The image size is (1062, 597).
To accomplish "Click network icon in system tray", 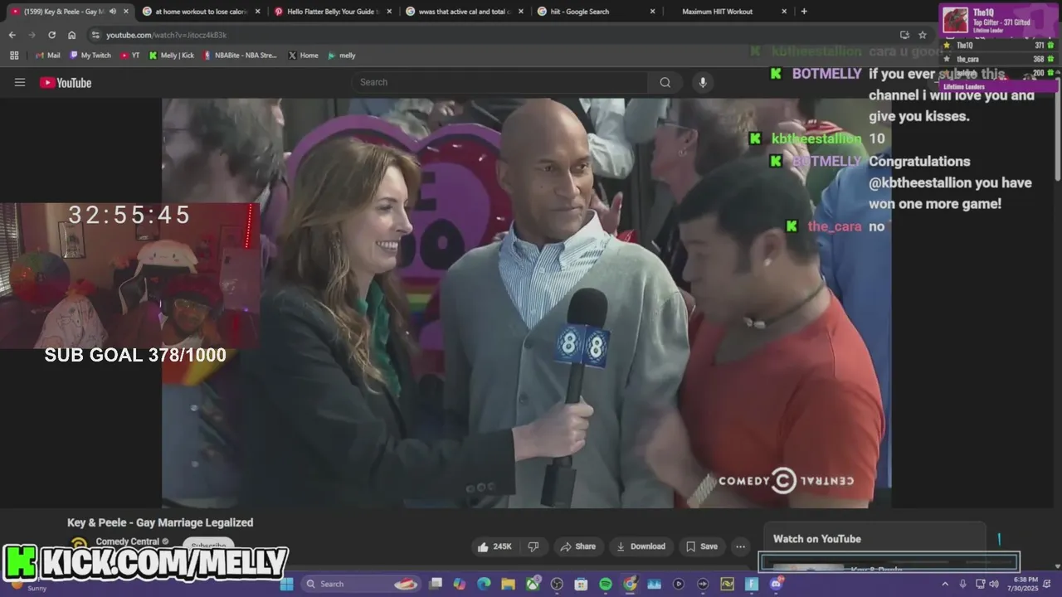I will tap(980, 584).
